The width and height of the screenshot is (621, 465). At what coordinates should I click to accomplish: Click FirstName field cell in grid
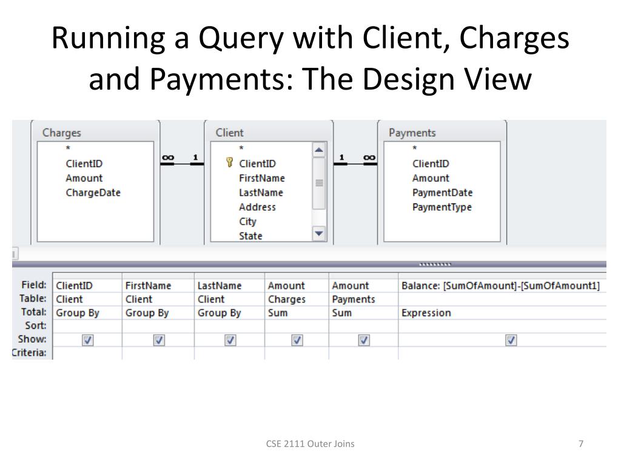(158, 286)
